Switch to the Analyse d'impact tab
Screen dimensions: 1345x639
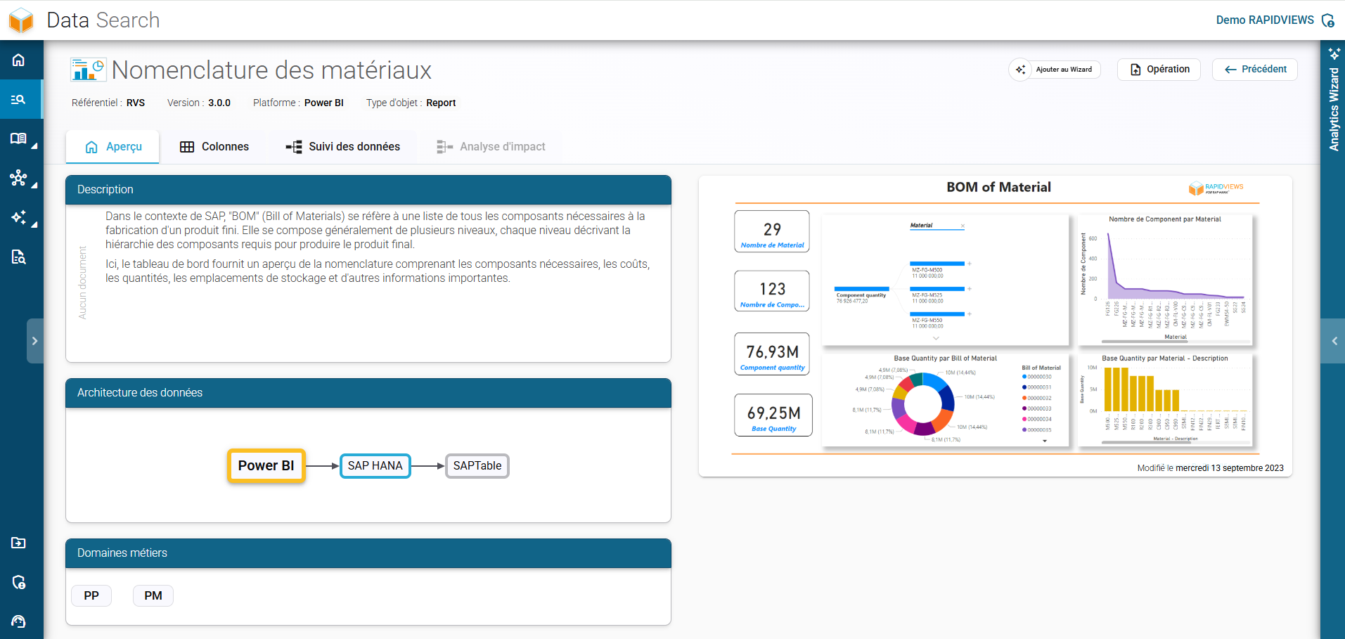click(491, 147)
